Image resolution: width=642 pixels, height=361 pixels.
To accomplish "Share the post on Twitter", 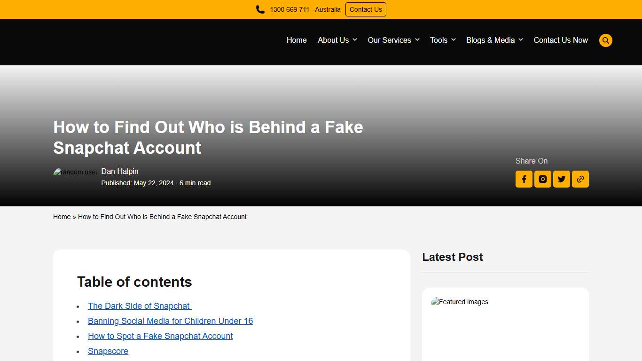I will click(x=561, y=179).
